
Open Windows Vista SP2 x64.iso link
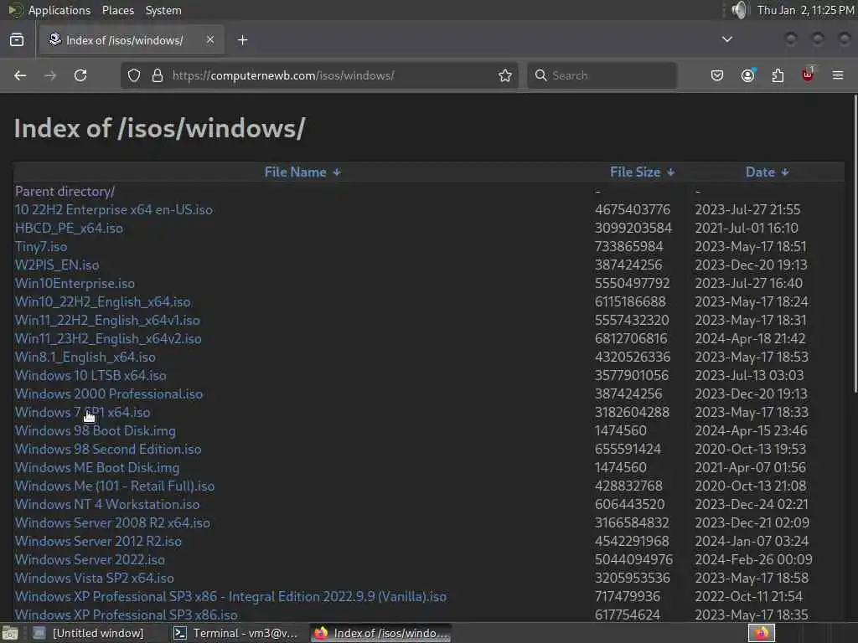[95, 578]
